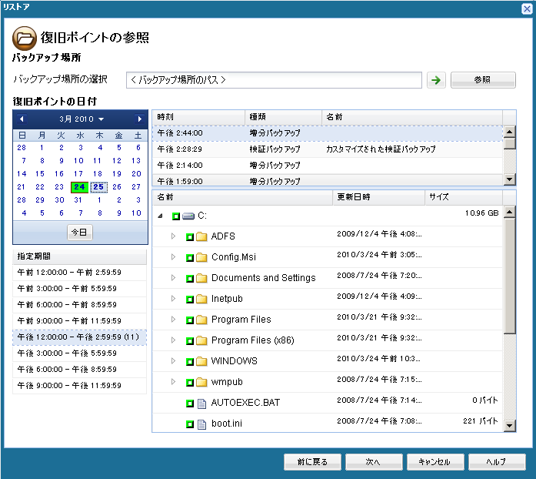This screenshot has height=479, width=536.
Task: Click the 今日 today button
Action: tap(80, 233)
